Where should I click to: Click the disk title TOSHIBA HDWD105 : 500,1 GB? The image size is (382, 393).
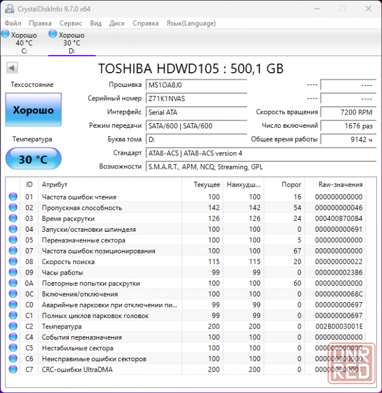click(191, 69)
